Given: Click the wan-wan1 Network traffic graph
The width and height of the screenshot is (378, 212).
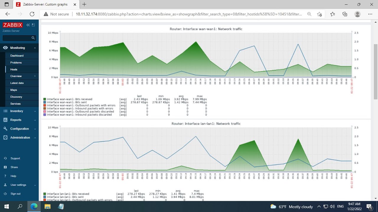Looking at the screenshot, I should point(206,55).
